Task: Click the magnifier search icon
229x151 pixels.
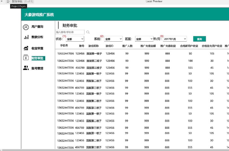Action: [88, 32]
